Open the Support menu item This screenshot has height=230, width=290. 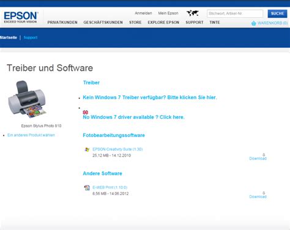[195, 23]
